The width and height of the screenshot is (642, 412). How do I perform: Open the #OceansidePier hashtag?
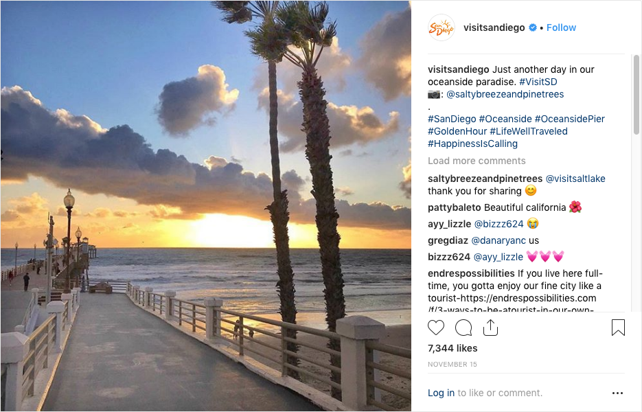point(569,119)
